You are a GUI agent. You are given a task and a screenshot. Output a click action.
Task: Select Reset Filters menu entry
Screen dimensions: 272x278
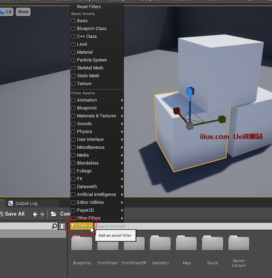click(89, 7)
